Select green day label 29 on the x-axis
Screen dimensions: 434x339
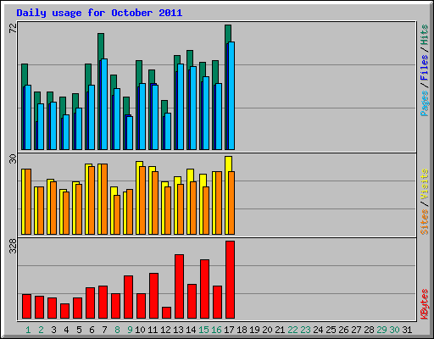[x=381, y=330]
